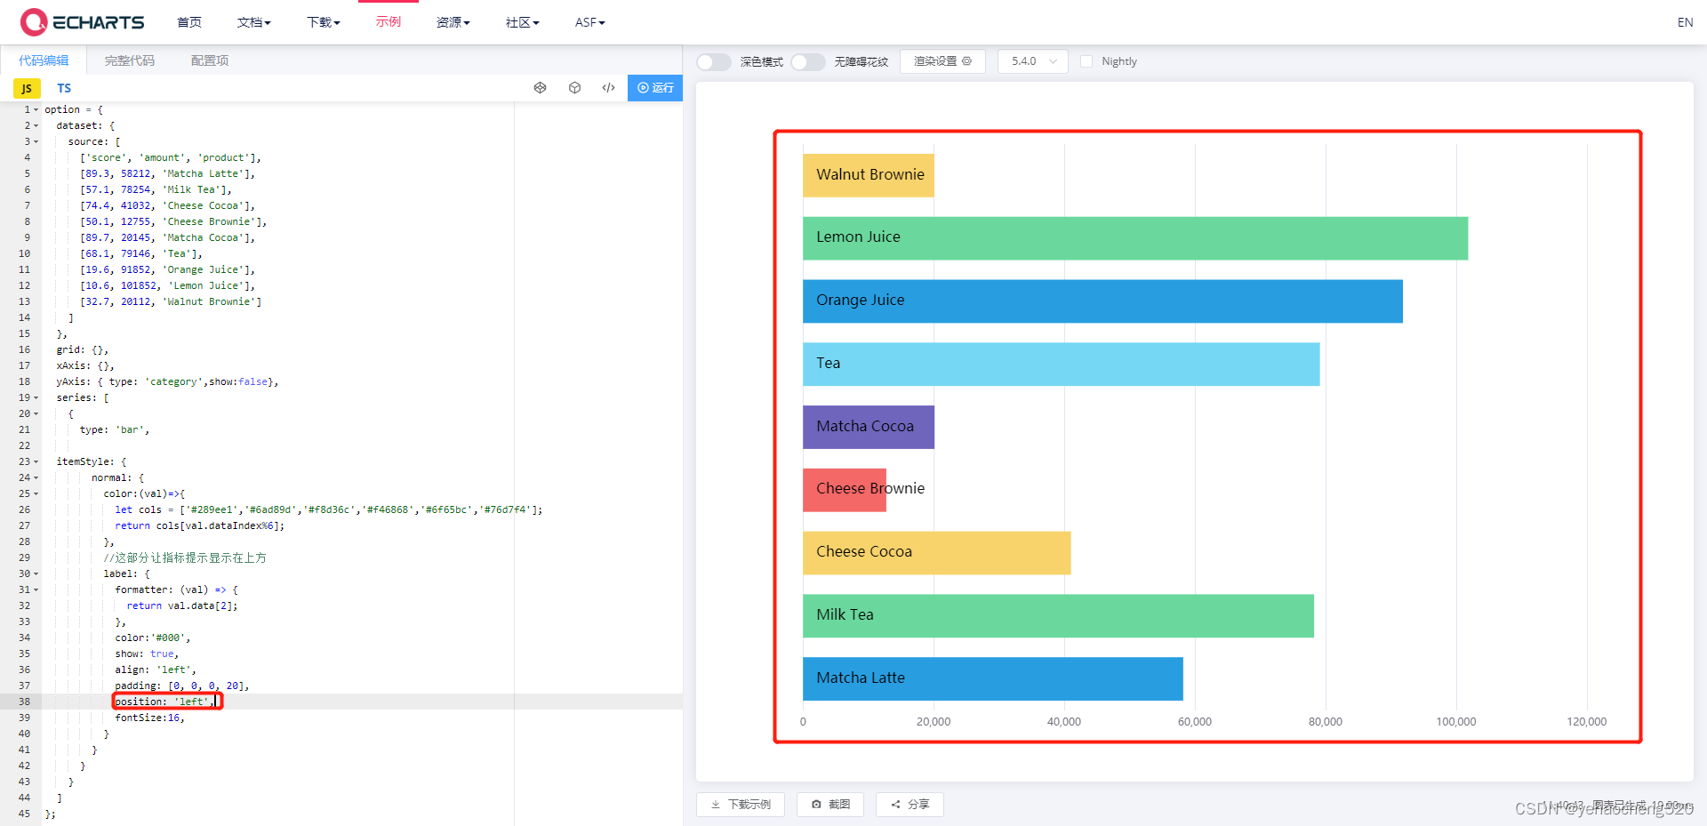
Task: Open the 下载 download menu
Action: 323,22
